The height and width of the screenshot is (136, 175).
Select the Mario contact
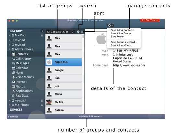coord(64,94)
